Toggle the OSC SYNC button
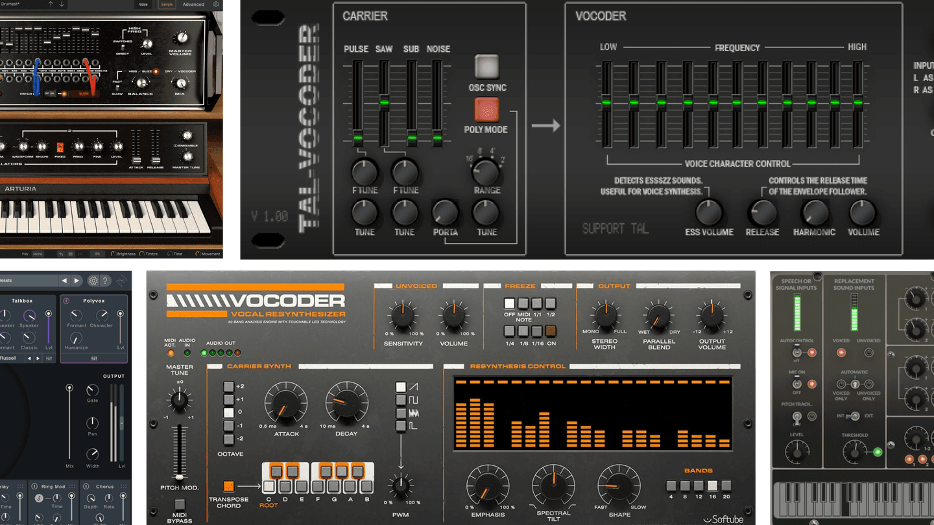This screenshot has height=525, width=934. click(x=487, y=67)
